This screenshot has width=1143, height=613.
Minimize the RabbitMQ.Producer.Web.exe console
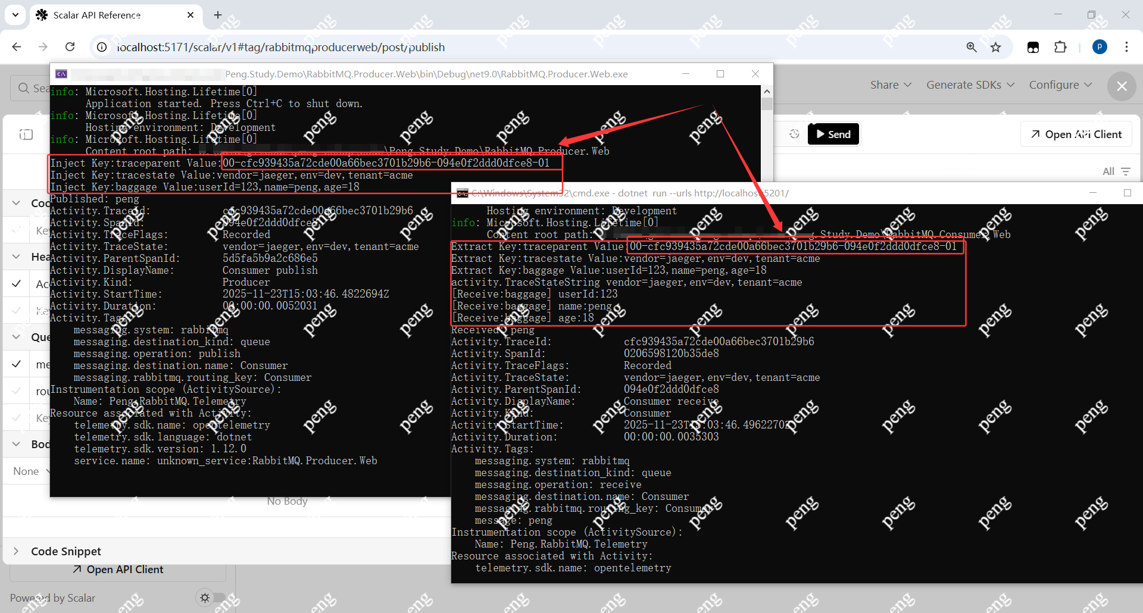pyautogui.click(x=686, y=74)
